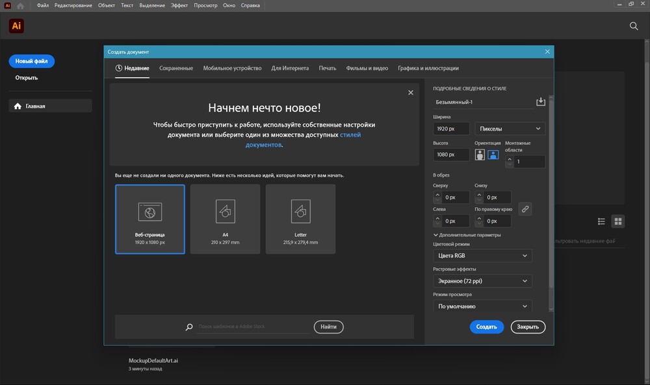Screen dimensions: 650x385
Task: Open the units dropdown showing Пикселы
Action: [x=510, y=129]
